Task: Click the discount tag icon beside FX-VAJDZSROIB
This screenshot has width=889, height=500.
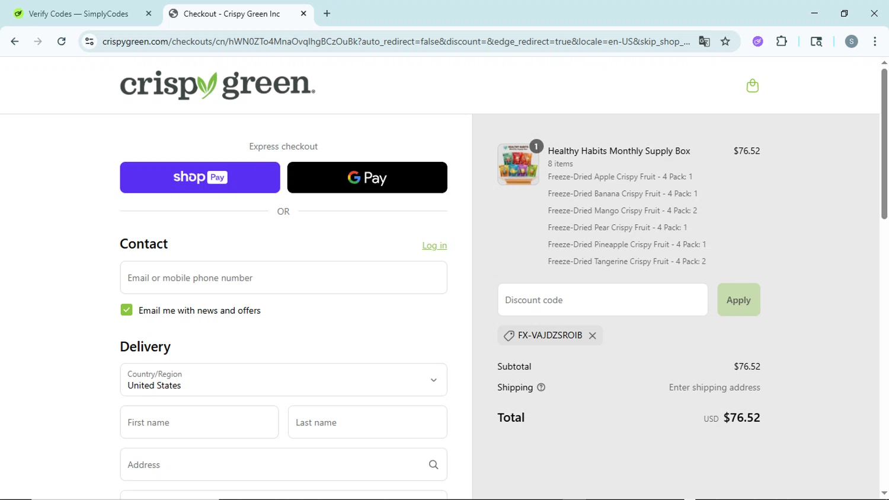Action: [509, 336]
